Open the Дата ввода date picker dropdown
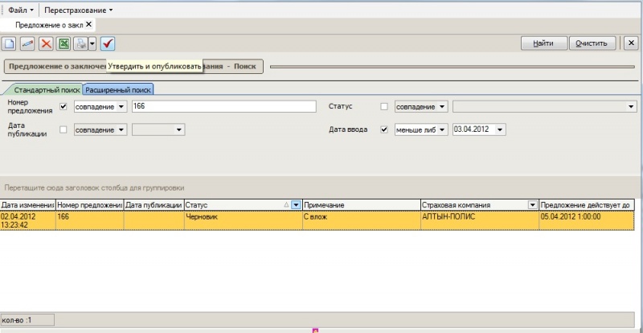This screenshot has width=643, height=333. point(499,129)
